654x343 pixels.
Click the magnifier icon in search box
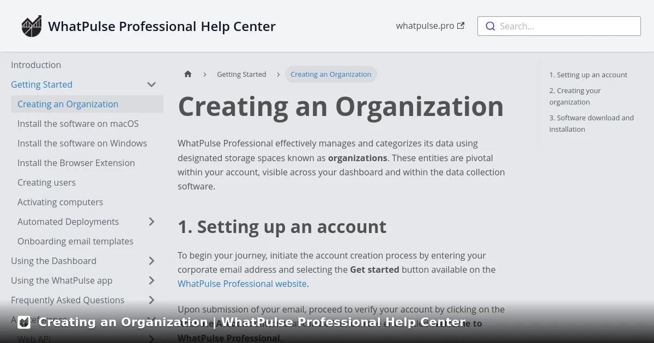[x=490, y=26]
